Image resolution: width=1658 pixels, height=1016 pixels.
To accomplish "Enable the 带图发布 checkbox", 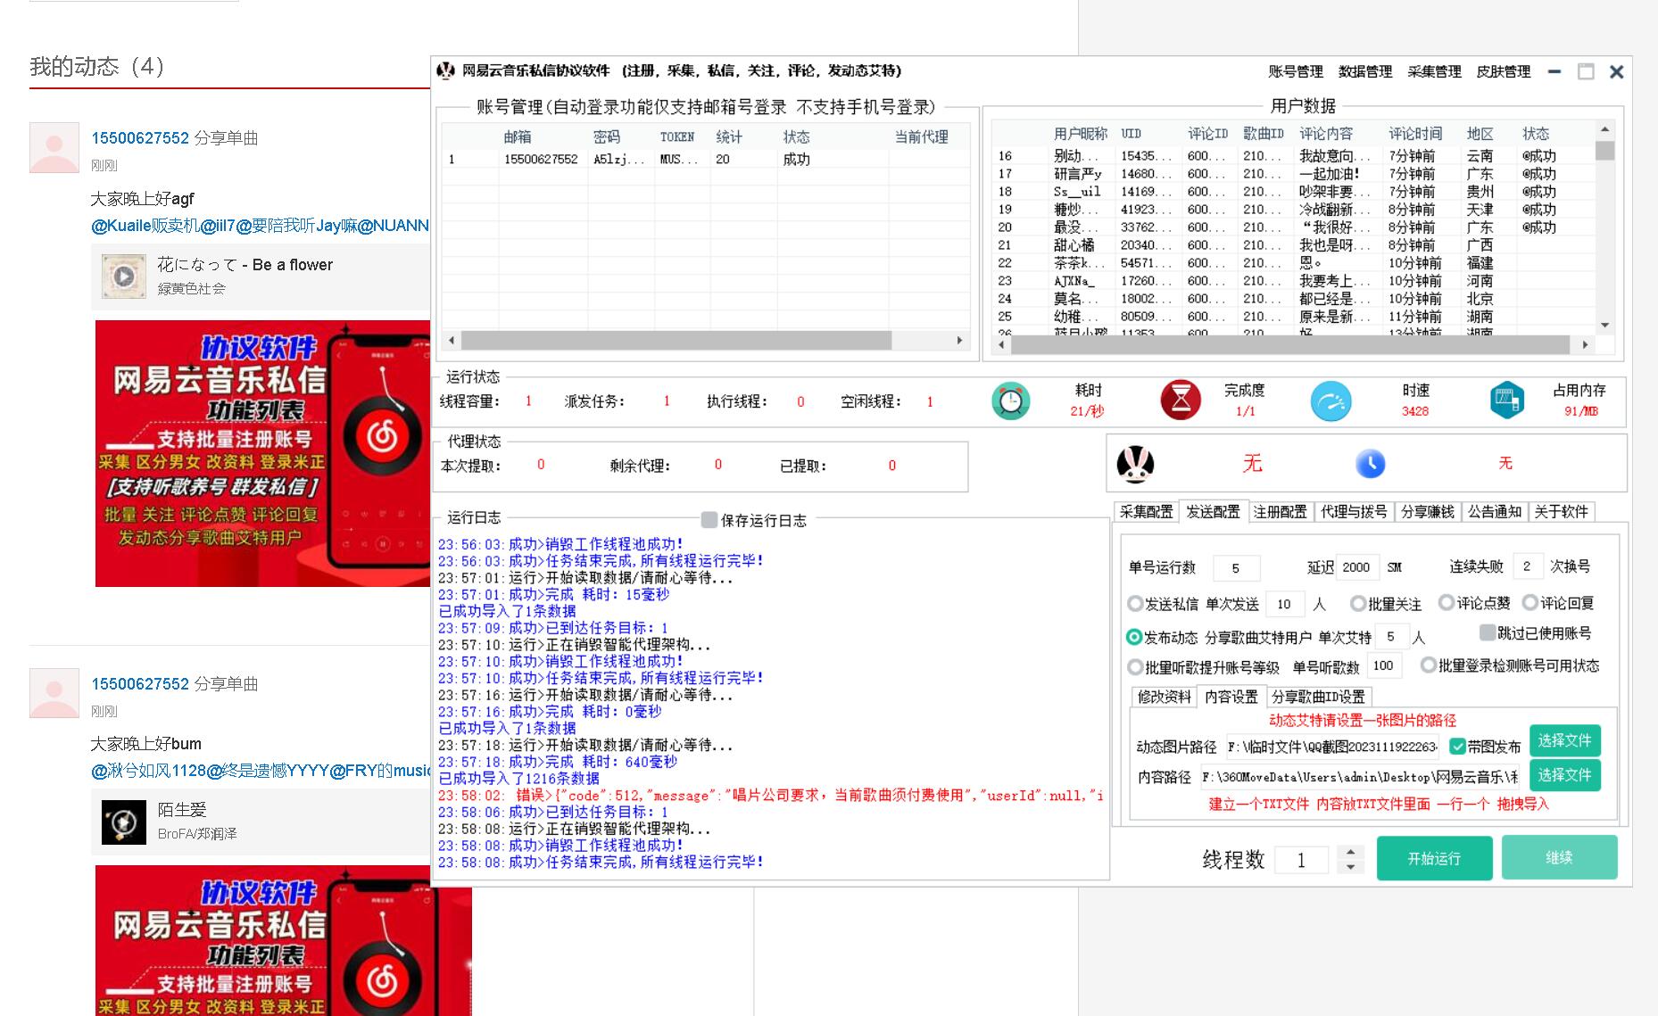I will click(x=1458, y=747).
